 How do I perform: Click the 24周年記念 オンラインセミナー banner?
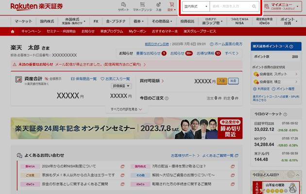point(126,128)
